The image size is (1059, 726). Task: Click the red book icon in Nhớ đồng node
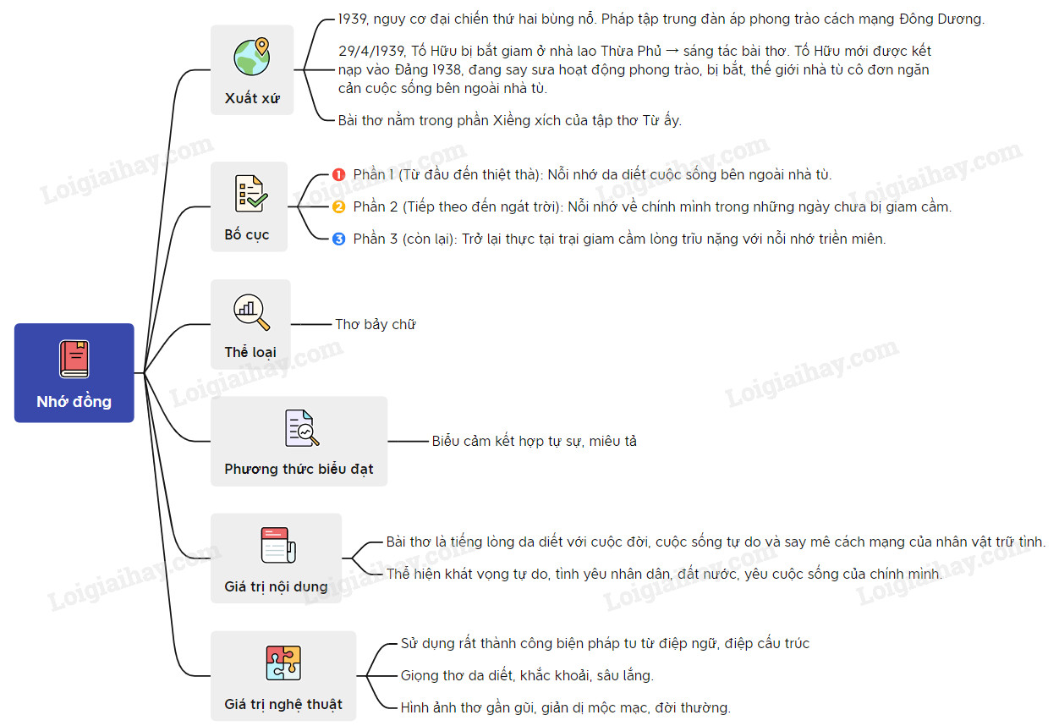click(x=74, y=359)
